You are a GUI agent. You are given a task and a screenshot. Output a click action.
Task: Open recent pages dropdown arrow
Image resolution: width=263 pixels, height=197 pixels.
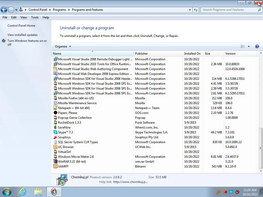[16, 10]
